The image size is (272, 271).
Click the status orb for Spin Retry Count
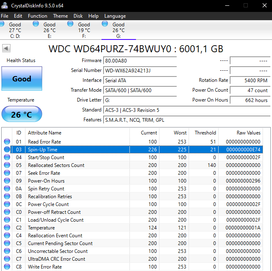[x=7, y=188]
